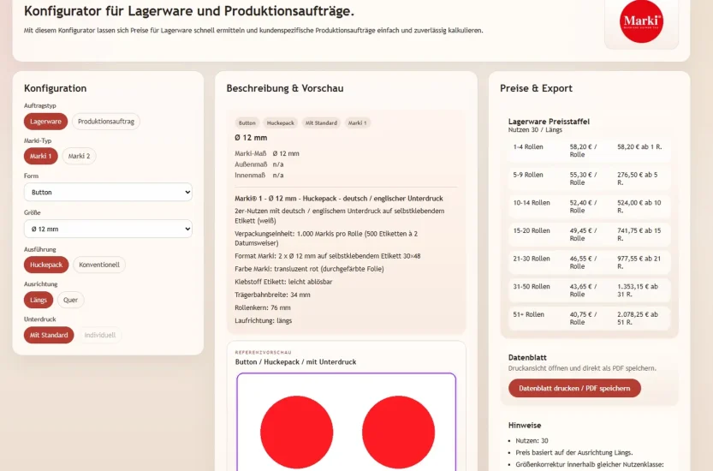Click the Huckepack tag chip in description

pyautogui.click(x=281, y=122)
